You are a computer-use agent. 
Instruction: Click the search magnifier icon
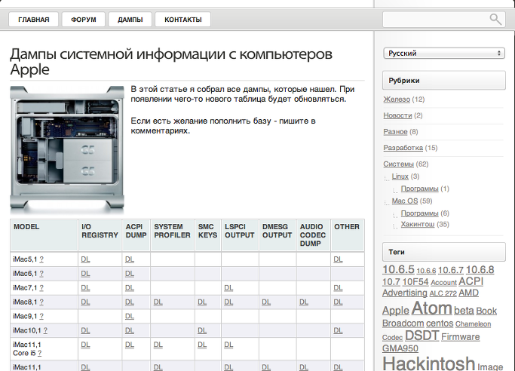(x=495, y=20)
